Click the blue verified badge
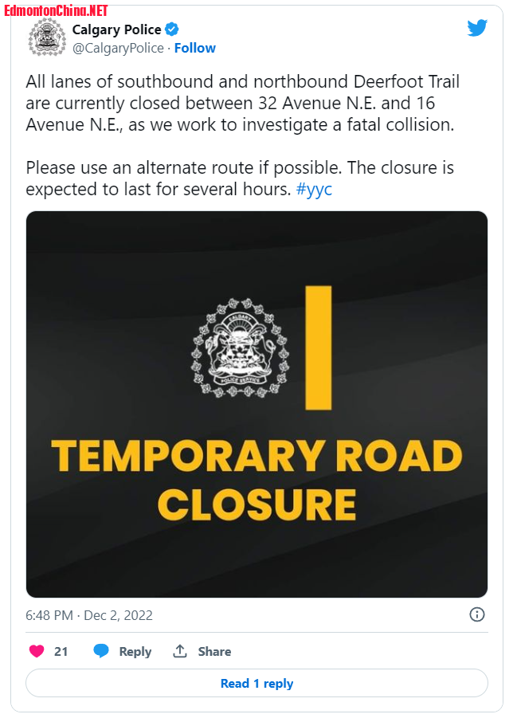The width and height of the screenshot is (517, 718). pos(172,29)
